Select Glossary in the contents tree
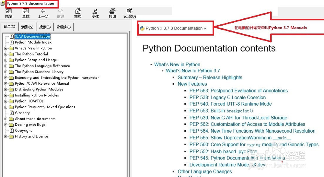 click(x=22, y=113)
